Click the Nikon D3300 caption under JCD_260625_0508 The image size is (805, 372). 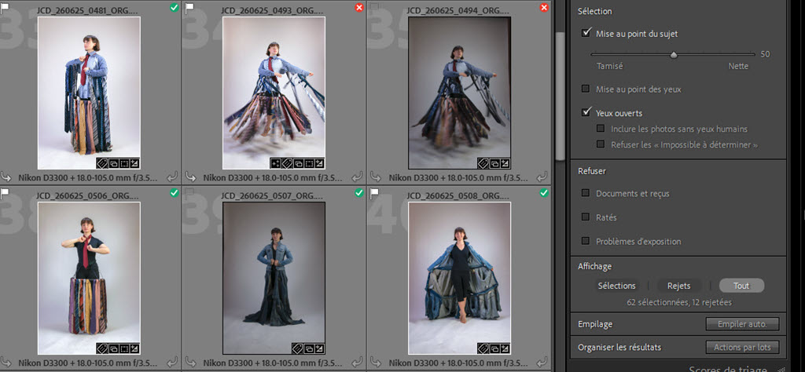tap(458, 363)
